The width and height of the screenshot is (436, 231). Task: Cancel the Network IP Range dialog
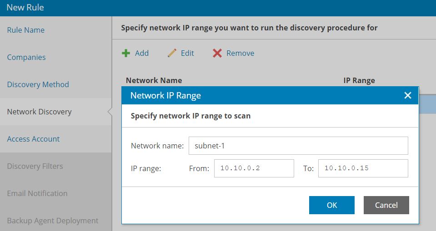click(x=386, y=205)
